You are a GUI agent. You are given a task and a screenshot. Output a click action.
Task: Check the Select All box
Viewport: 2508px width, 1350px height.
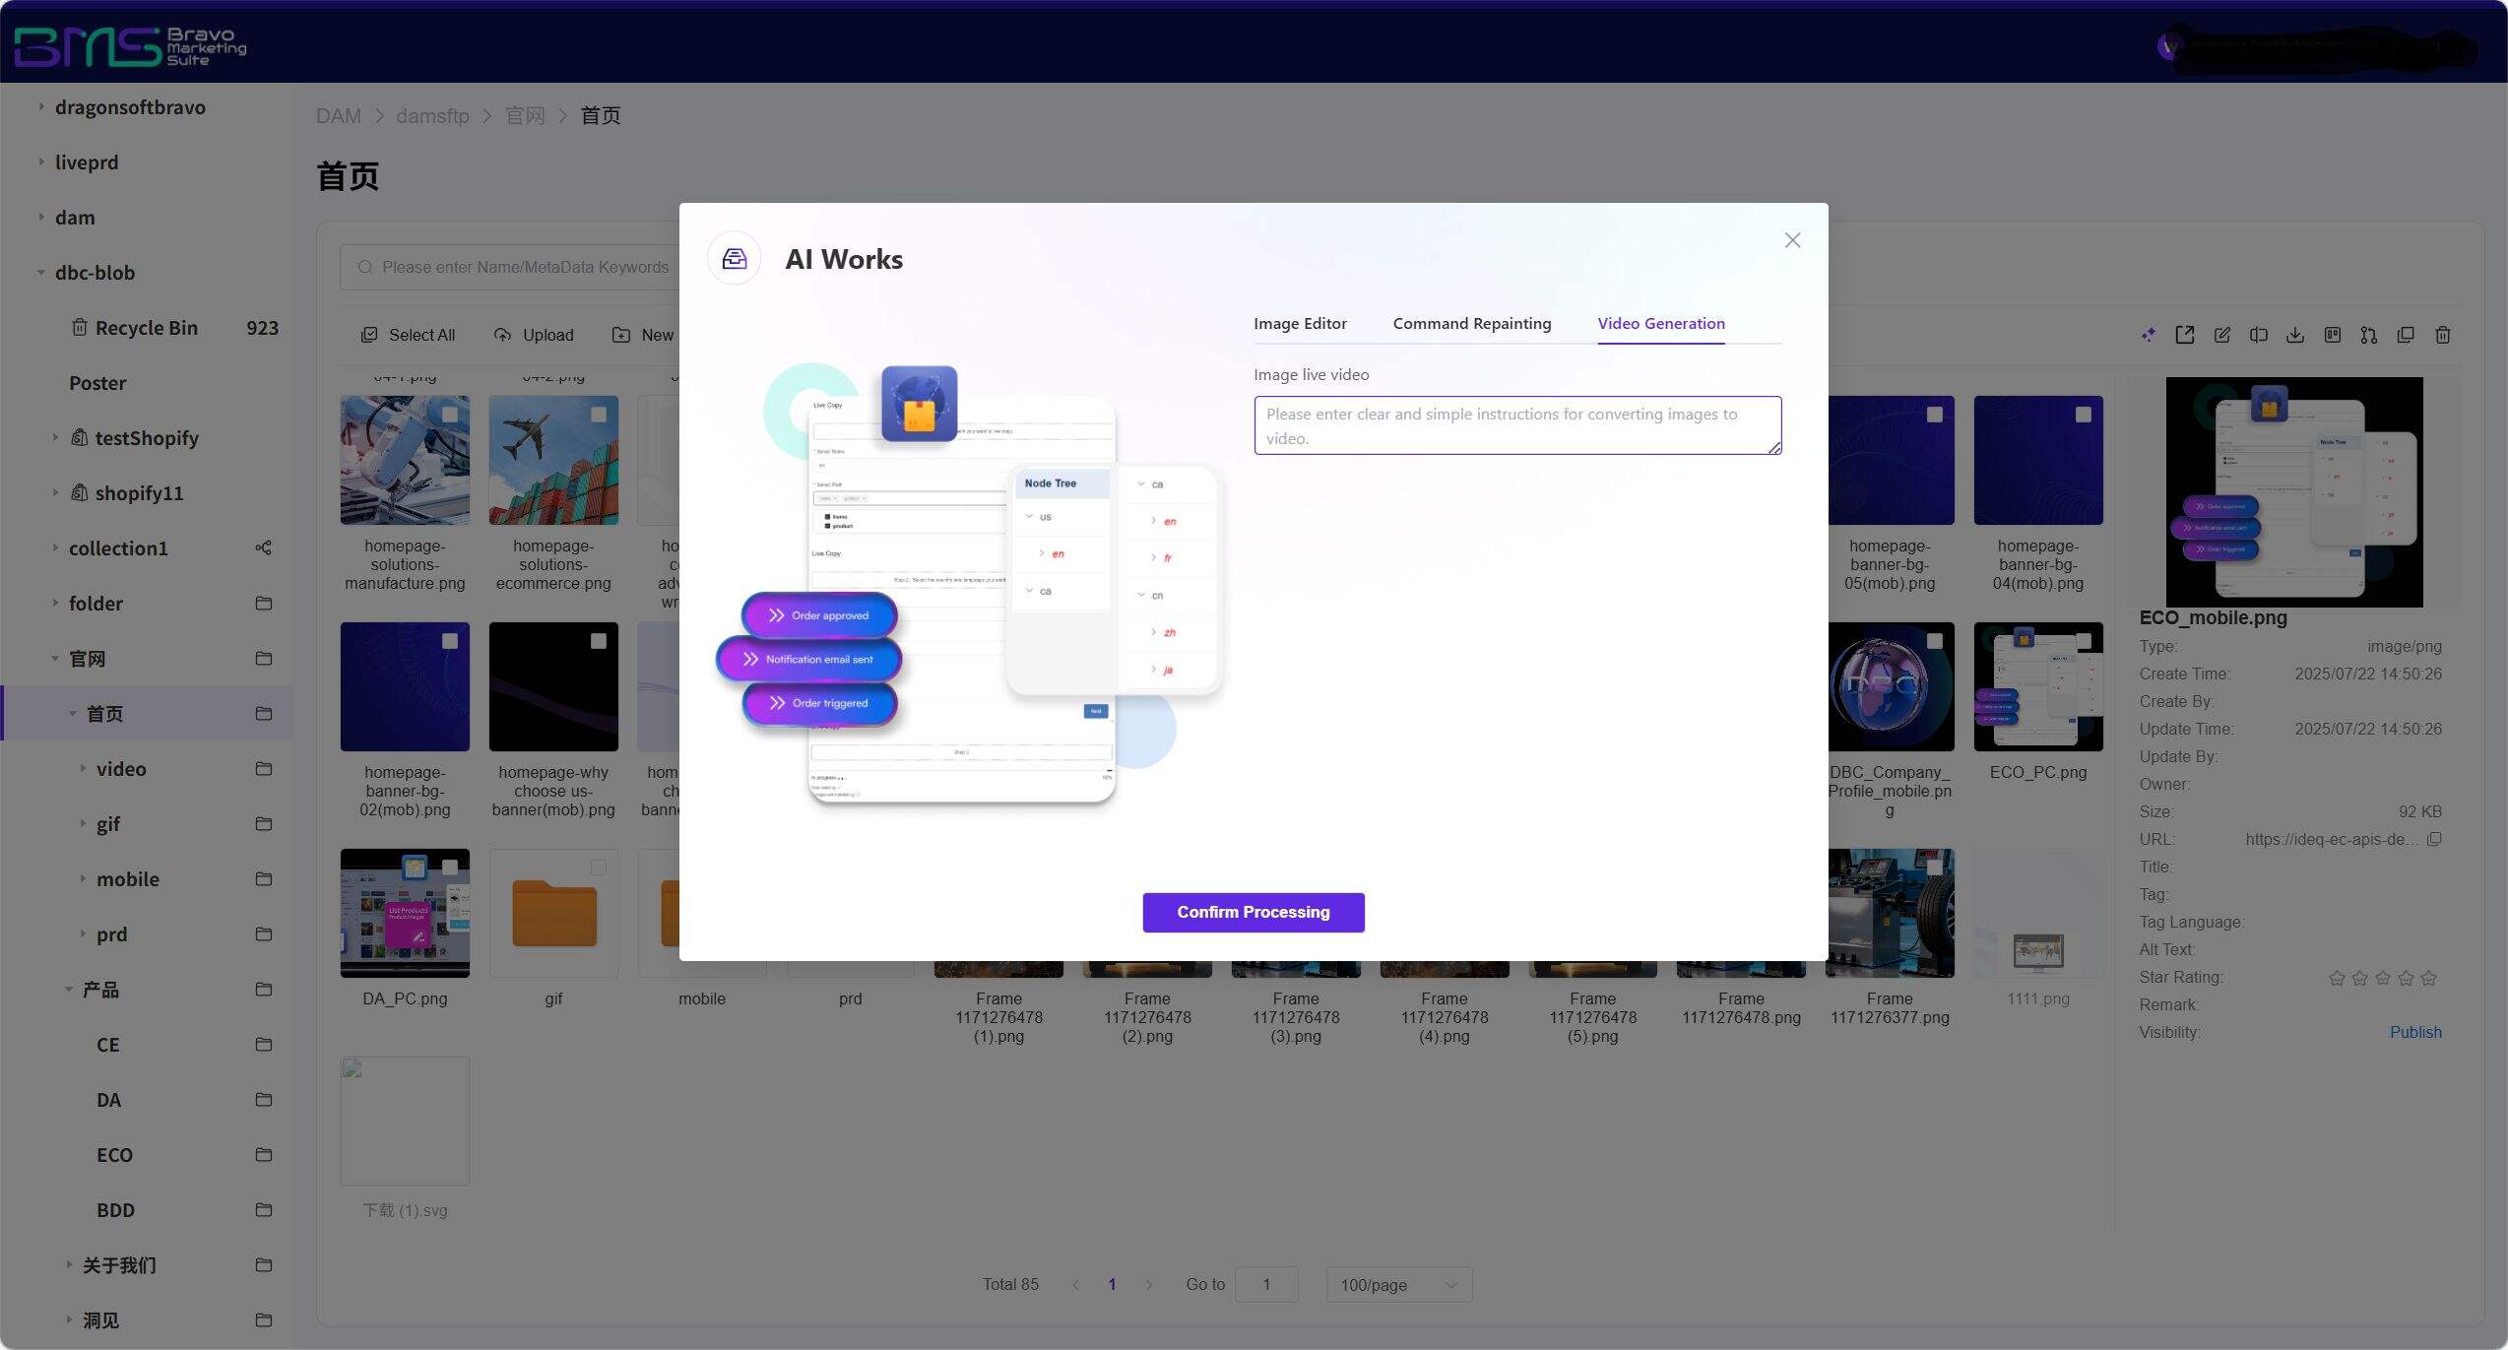[369, 335]
